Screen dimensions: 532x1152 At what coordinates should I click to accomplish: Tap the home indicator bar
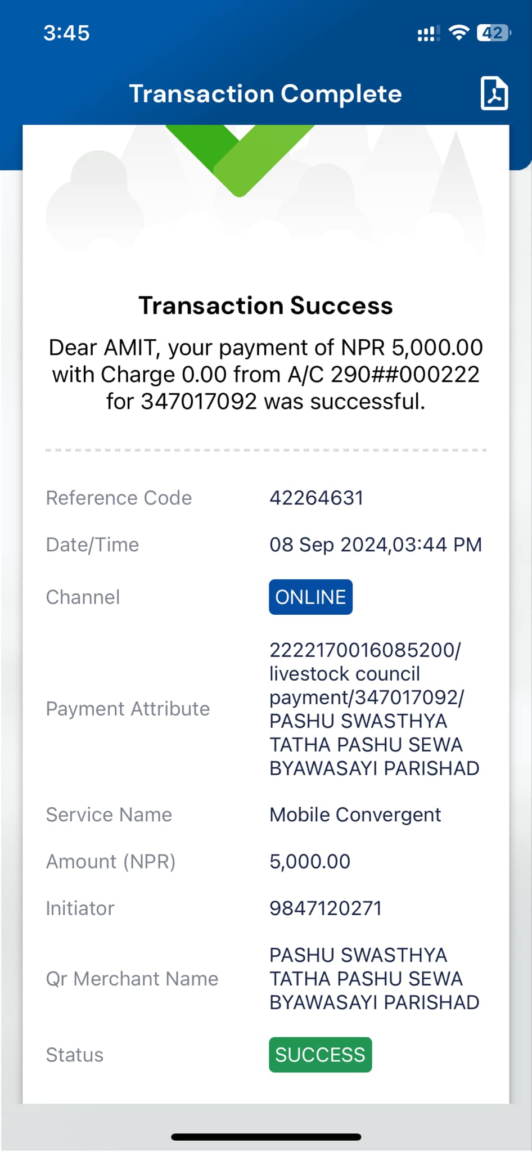click(x=266, y=1137)
